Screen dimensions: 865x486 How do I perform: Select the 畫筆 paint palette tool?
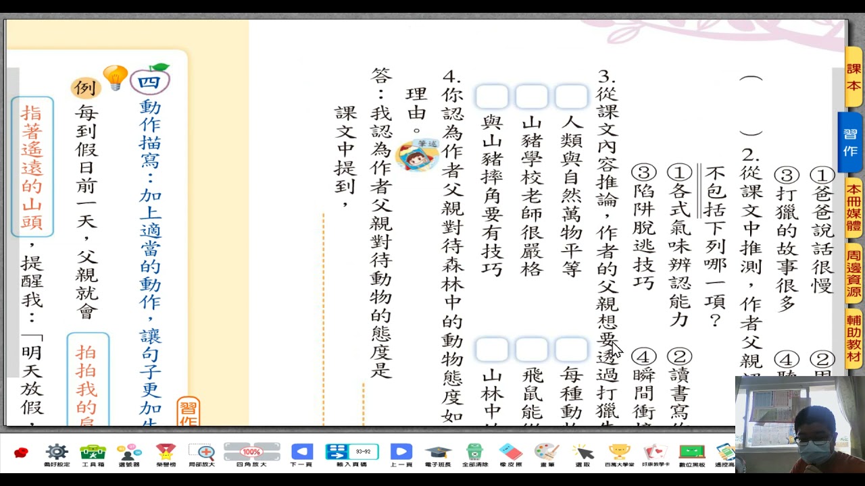pyautogui.click(x=546, y=455)
